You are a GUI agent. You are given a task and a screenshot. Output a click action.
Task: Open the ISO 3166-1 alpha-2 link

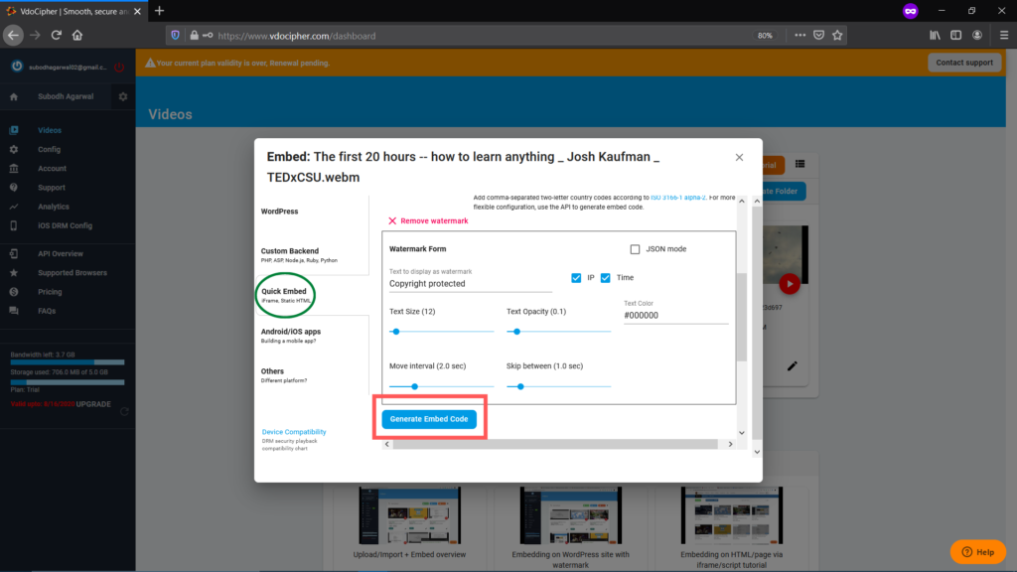[677, 198]
